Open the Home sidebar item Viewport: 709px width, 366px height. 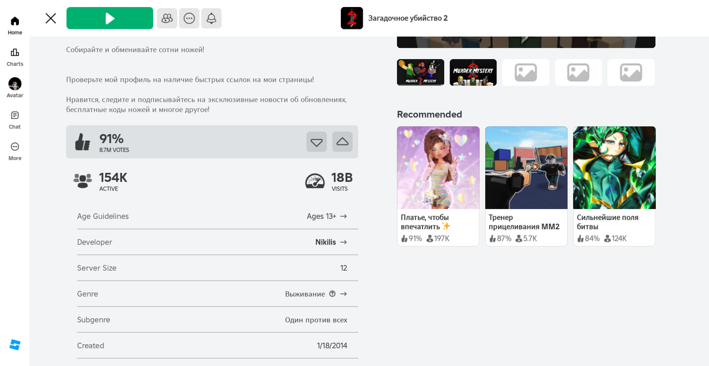coord(15,25)
